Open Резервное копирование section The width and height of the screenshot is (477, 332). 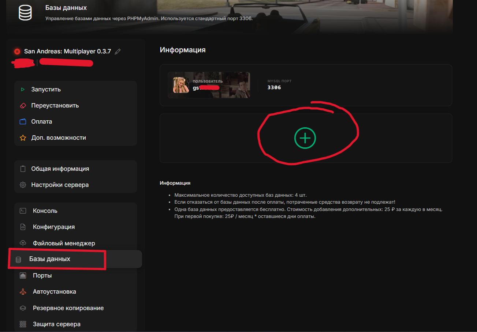[x=68, y=308]
